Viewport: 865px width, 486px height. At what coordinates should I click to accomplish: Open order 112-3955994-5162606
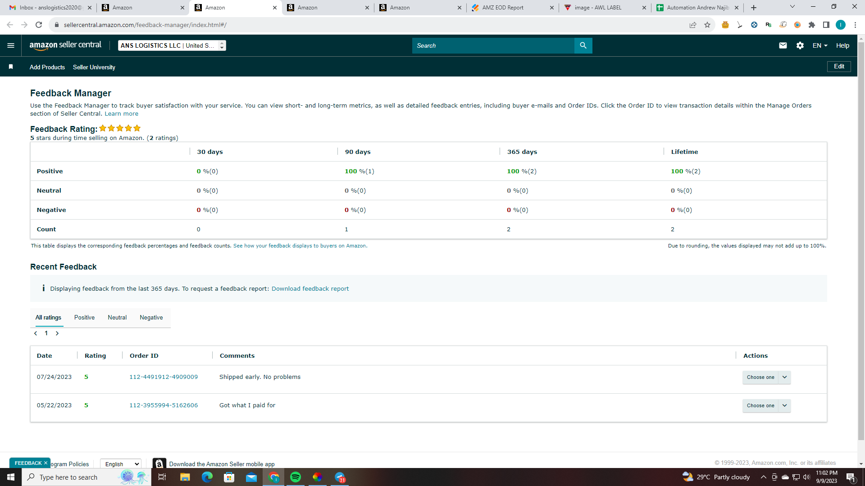click(164, 405)
